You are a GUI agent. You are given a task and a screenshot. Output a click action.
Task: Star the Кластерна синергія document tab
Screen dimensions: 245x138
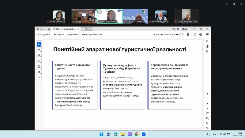tap(54, 29)
